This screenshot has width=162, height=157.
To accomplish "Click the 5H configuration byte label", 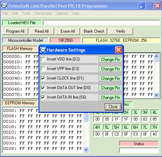I will [116, 127].
